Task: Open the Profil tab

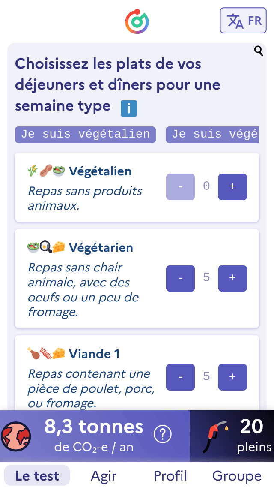Action: [x=170, y=476]
